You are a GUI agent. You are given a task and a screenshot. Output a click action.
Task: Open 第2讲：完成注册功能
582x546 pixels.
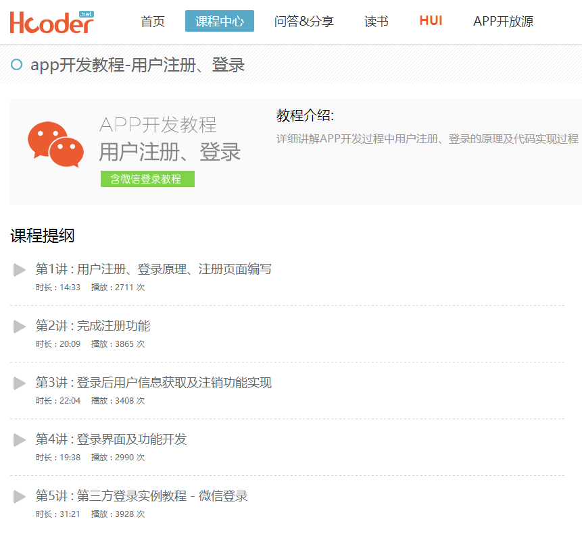[93, 326]
